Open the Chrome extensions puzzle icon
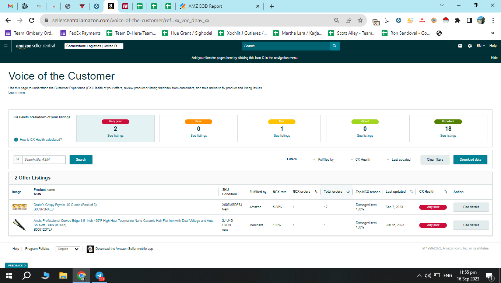 [x=458, y=21]
